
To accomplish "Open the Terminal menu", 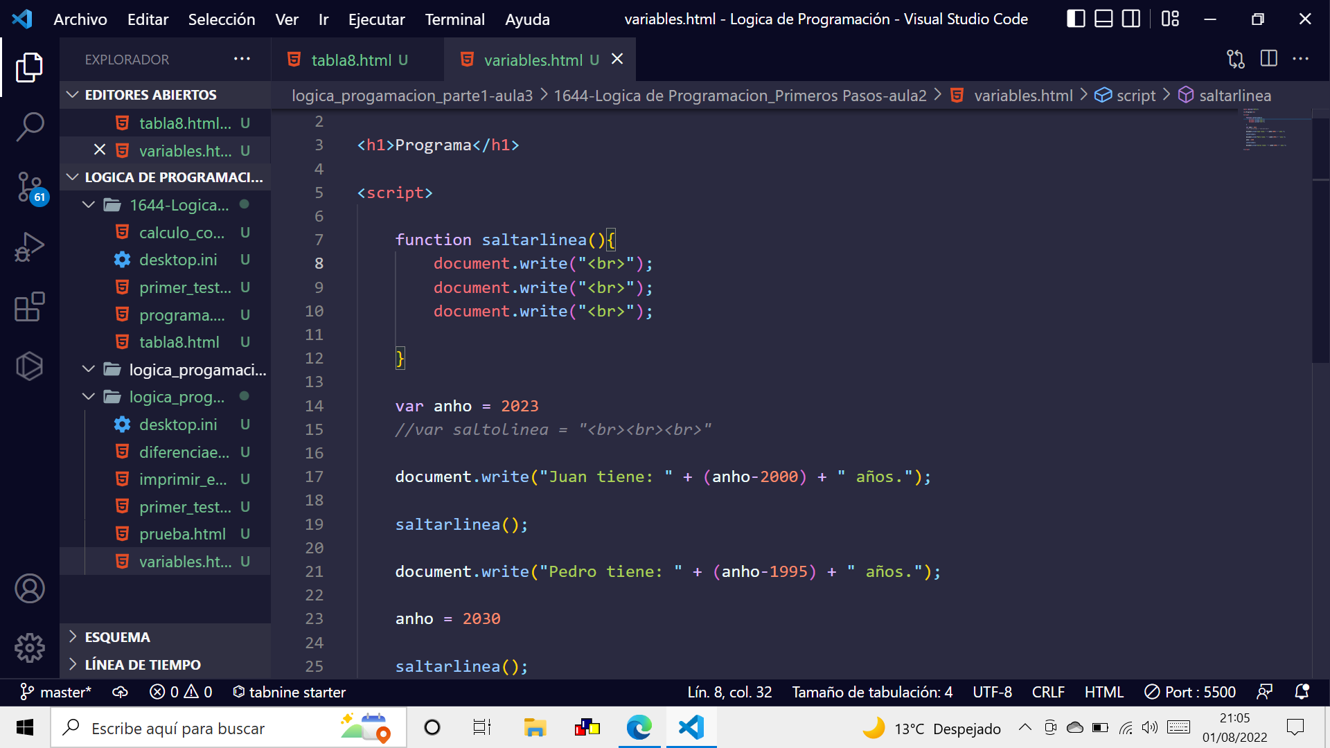I will pos(454,19).
